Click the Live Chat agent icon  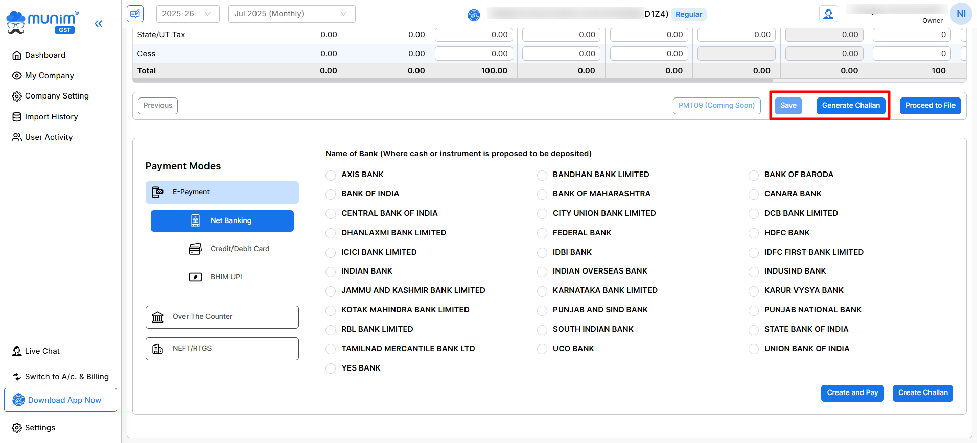tap(17, 351)
